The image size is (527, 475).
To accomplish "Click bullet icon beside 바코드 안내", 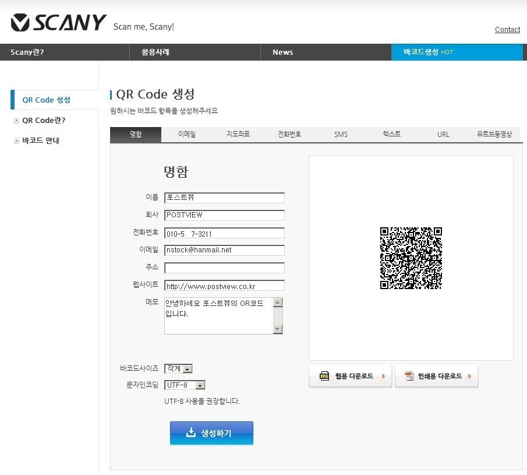I will tap(16, 140).
